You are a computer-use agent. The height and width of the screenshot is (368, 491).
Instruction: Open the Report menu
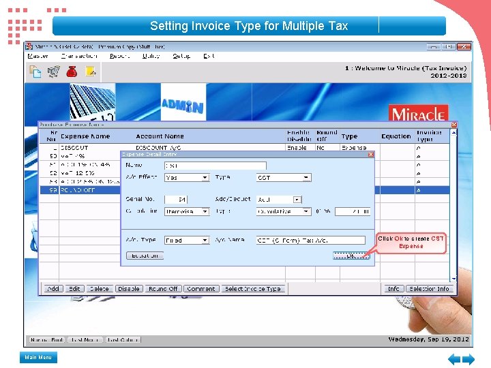(119, 56)
